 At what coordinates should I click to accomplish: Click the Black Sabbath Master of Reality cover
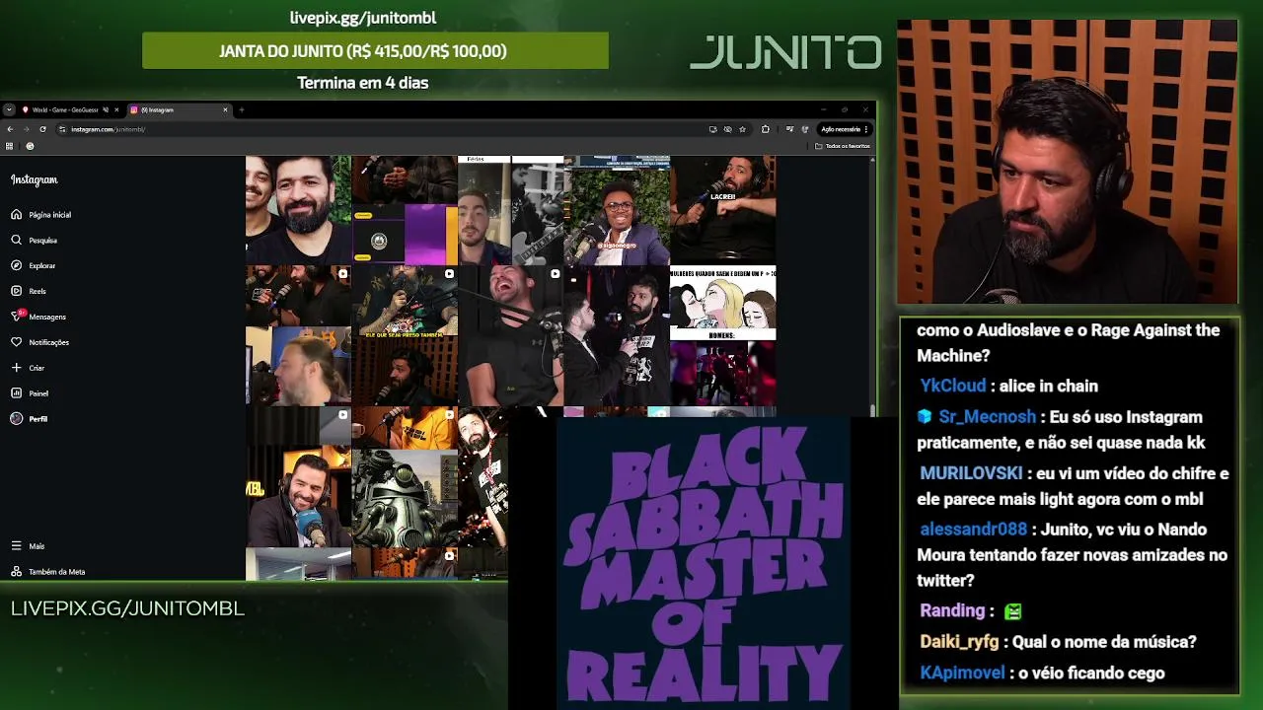click(703, 562)
